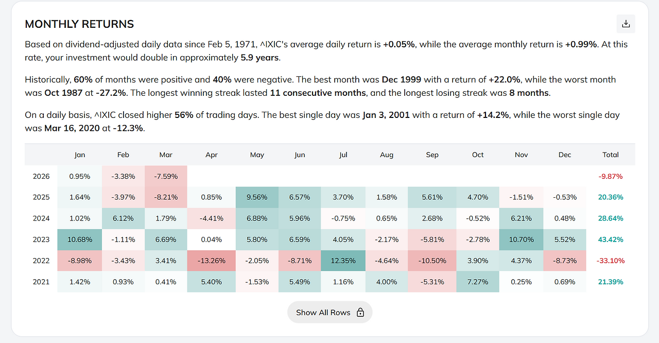This screenshot has width=659, height=343.
Task: Click the lock icon on Show All Rows
Action: [x=360, y=313]
